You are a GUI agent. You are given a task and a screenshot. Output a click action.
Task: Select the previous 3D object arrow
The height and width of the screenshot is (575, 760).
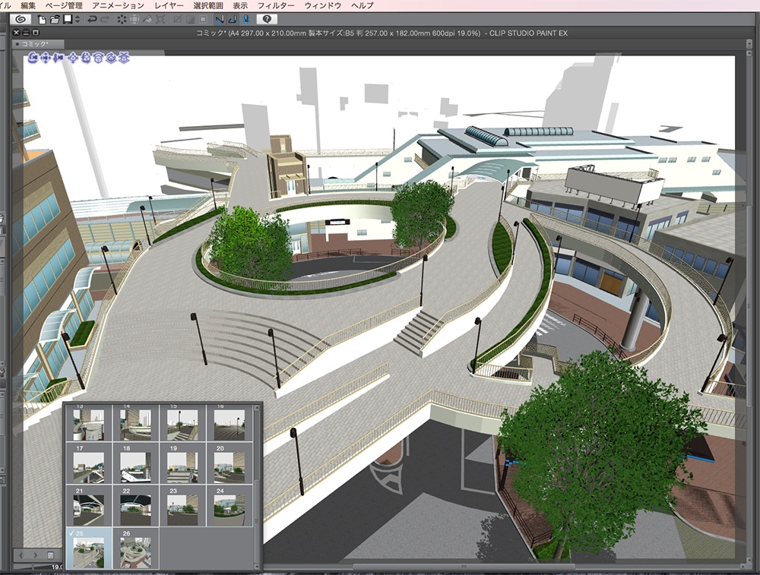pos(21,555)
